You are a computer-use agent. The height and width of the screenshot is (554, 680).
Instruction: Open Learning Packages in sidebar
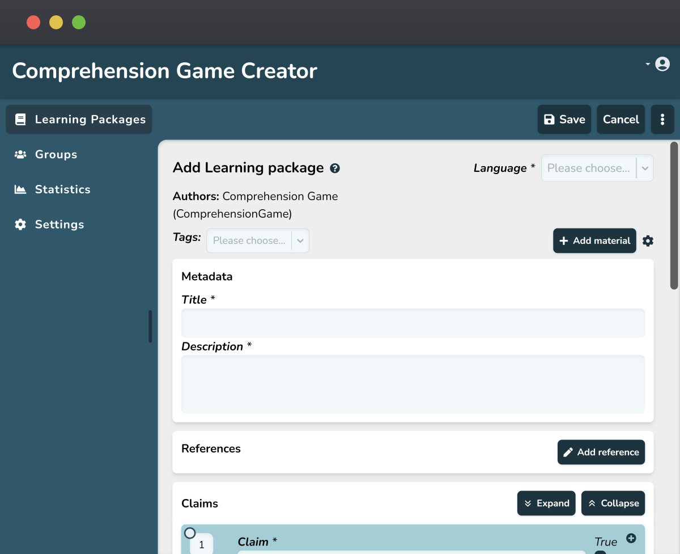79,119
